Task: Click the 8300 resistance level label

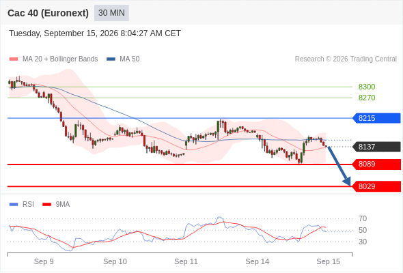Action: [367, 87]
